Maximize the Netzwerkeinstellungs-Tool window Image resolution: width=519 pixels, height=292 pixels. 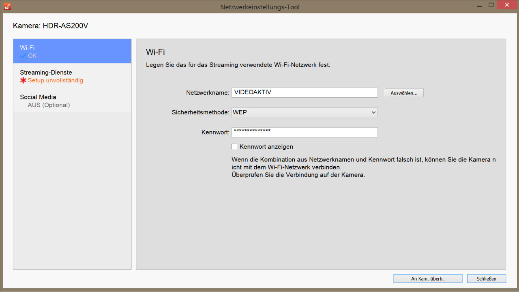point(491,5)
